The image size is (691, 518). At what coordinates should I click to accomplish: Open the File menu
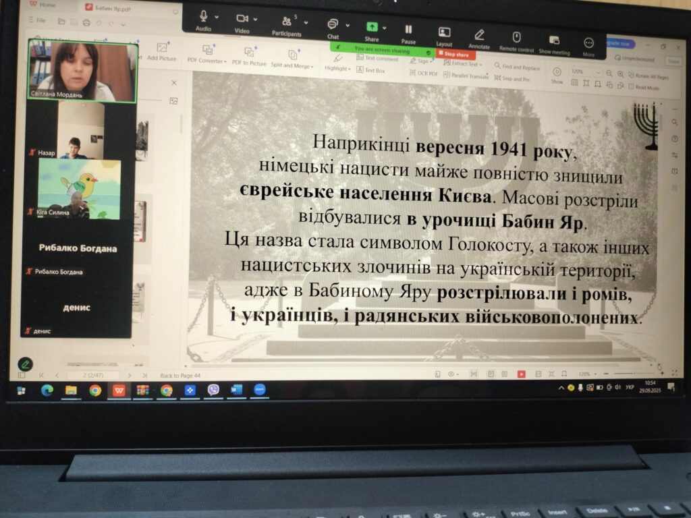38,20
